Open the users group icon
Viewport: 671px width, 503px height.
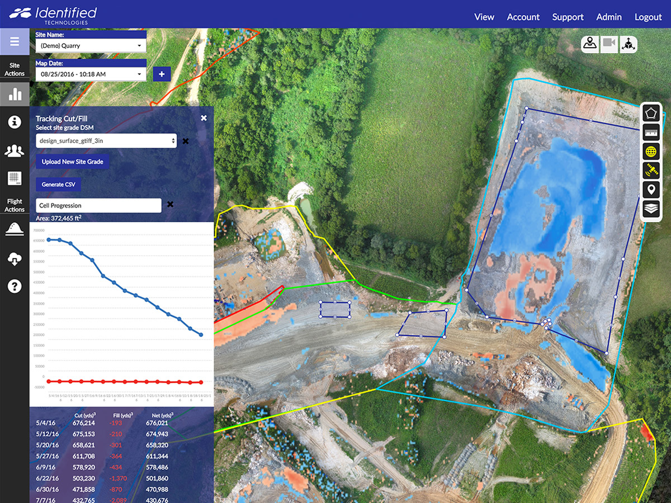[15, 150]
